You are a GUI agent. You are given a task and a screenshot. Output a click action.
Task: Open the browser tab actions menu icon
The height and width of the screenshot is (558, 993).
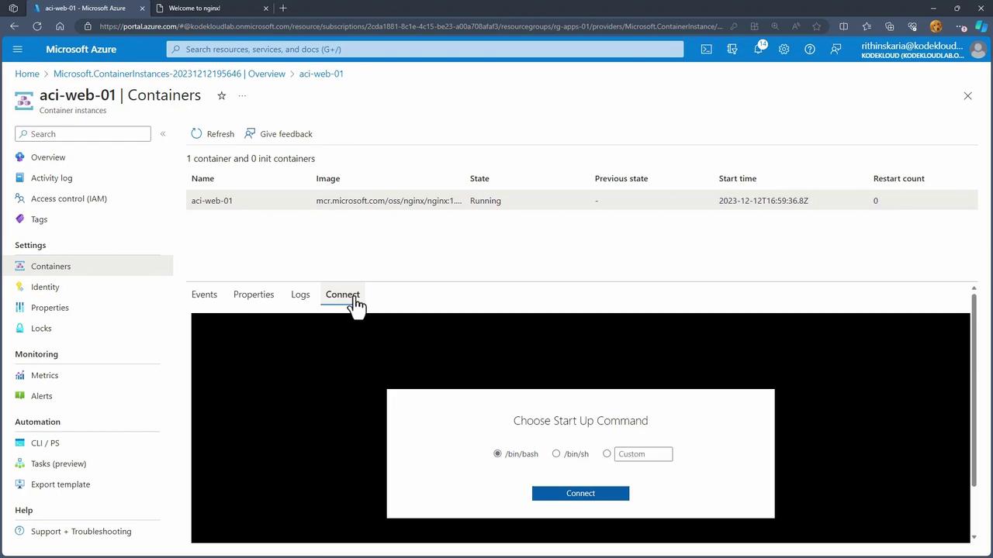(x=13, y=8)
